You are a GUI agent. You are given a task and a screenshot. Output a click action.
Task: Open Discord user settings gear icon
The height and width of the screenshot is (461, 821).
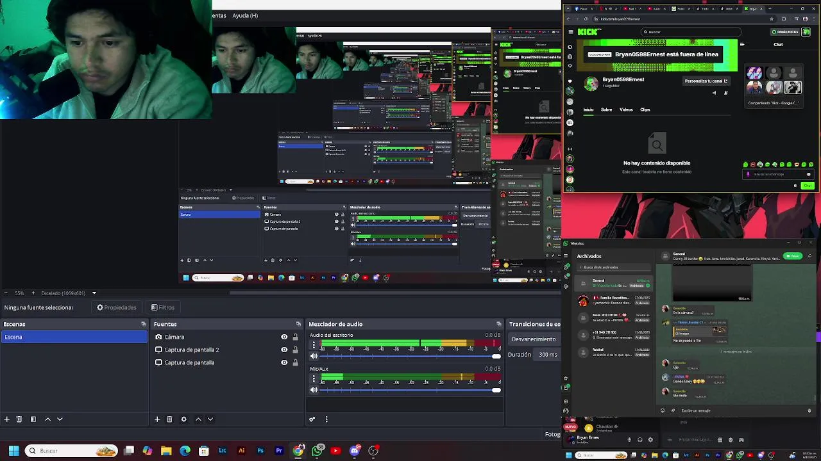click(x=650, y=440)
